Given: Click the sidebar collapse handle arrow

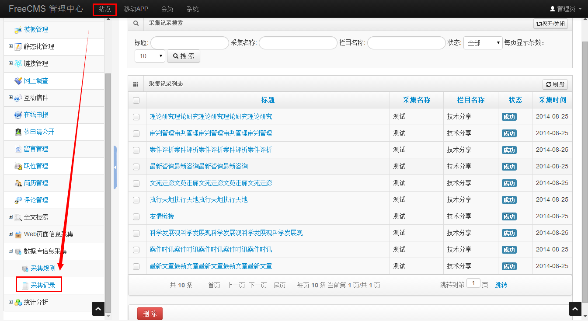Looking at the screenshot, I should (x=115, y=167).
